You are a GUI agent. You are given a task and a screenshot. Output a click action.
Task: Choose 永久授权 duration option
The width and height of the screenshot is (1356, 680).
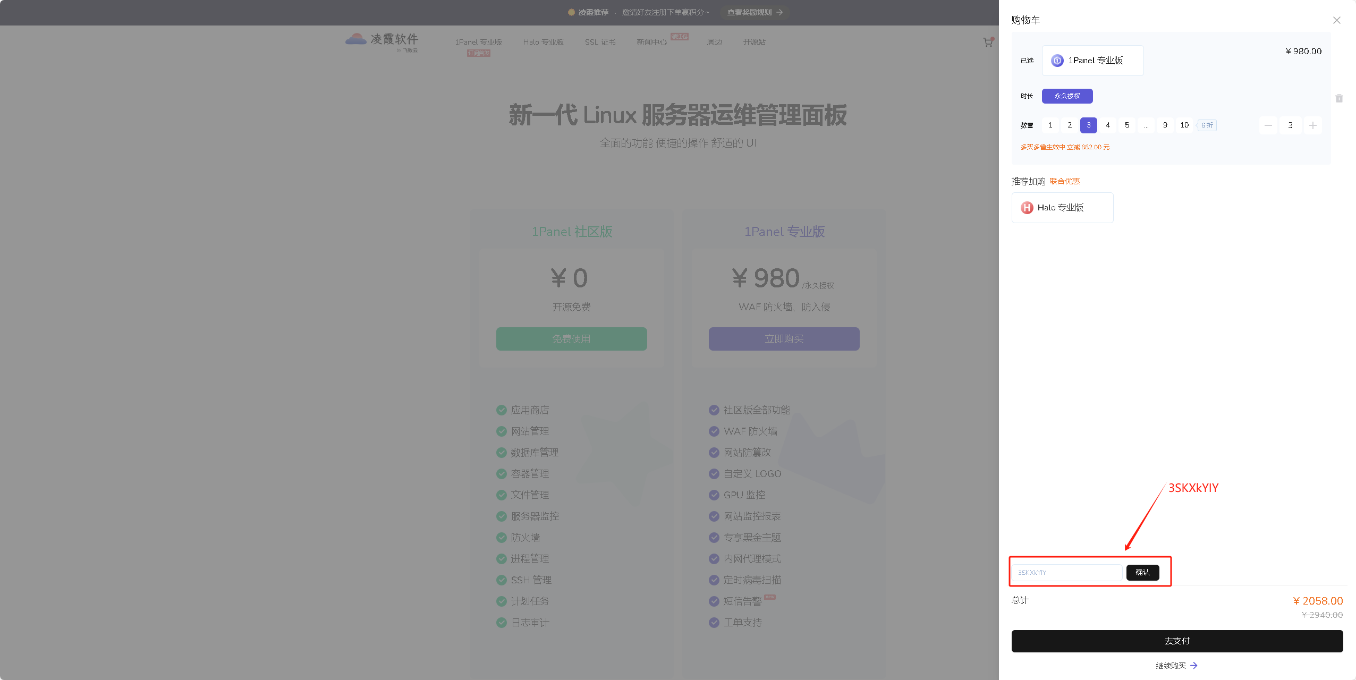tap(1067, 96)
